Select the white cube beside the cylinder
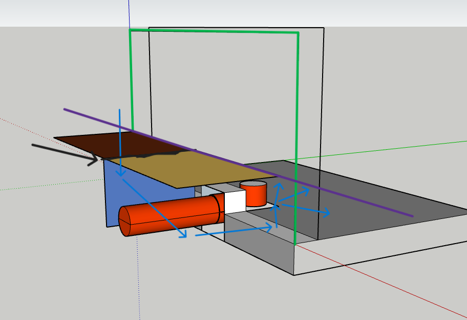Image resolution: width=467 pixels, height=320 pixels. pos(235,202)
